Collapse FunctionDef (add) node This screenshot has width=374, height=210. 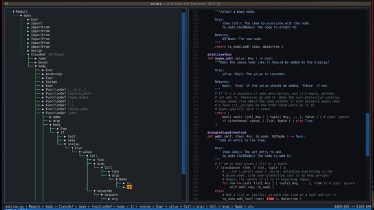43,113
